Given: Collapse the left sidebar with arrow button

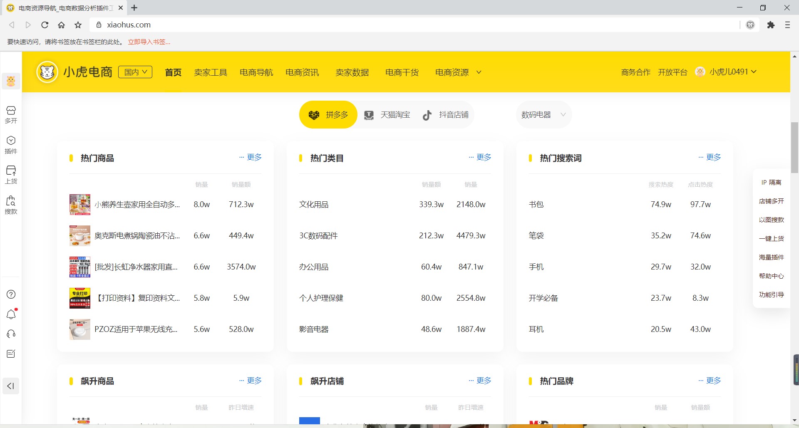Looking at the screenshot, I should coord(11,386).
